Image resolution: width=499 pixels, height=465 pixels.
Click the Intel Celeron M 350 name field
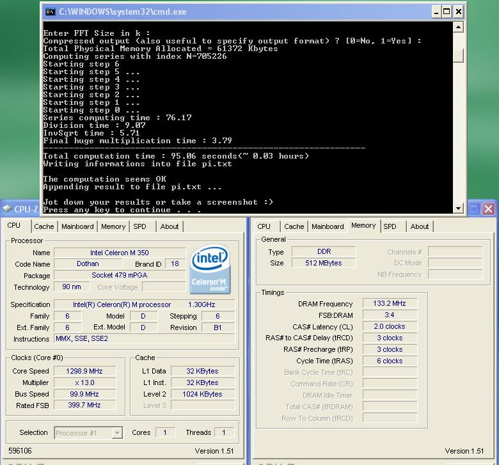(120, 253)
